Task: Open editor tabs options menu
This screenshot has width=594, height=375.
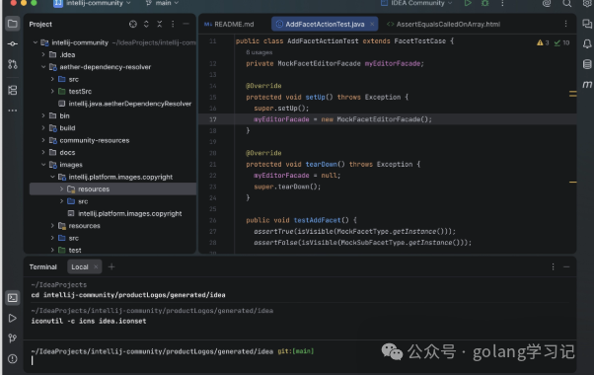Action: (x=565, y=24)
